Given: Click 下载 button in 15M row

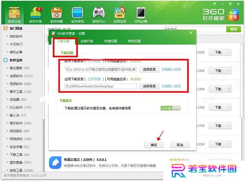Looking at the screenshot, I should pos(218,89).
